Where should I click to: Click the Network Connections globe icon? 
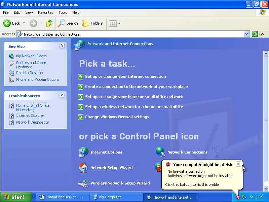pyautogui.click(x=160, y=152)
